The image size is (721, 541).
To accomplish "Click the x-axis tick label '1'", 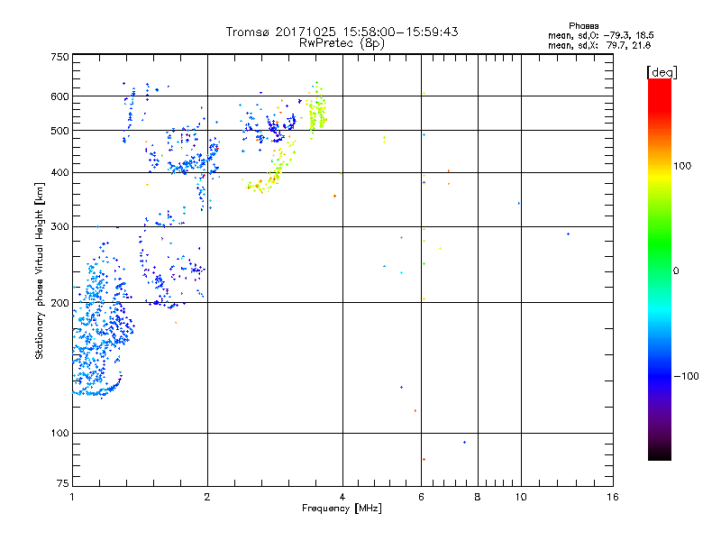I will pos(72,497).
